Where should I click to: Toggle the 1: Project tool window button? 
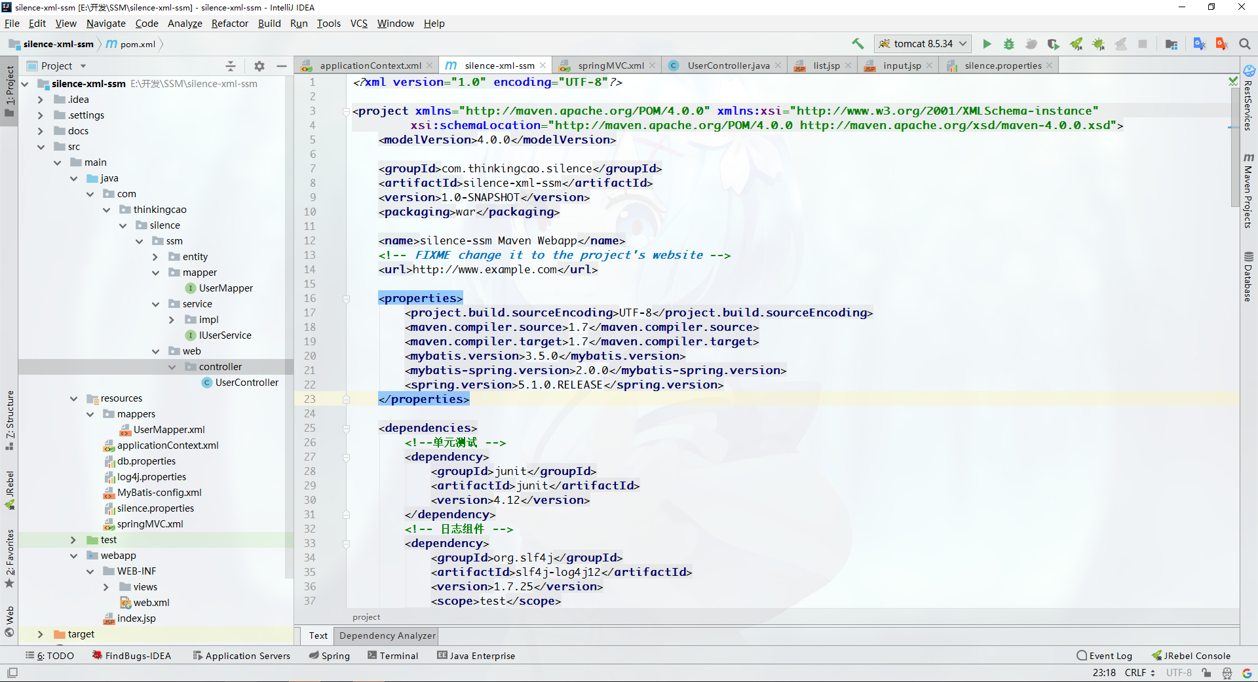click(10, 92)
